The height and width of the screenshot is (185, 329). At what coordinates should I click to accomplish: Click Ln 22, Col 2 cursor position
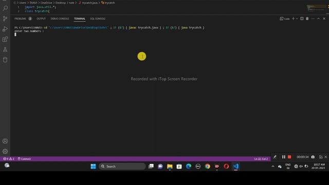(x=261, y=159)
